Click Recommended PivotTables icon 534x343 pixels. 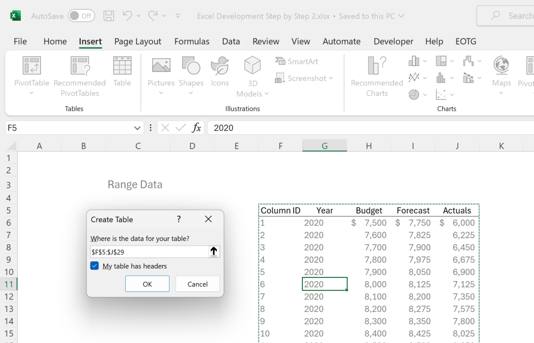80,65
